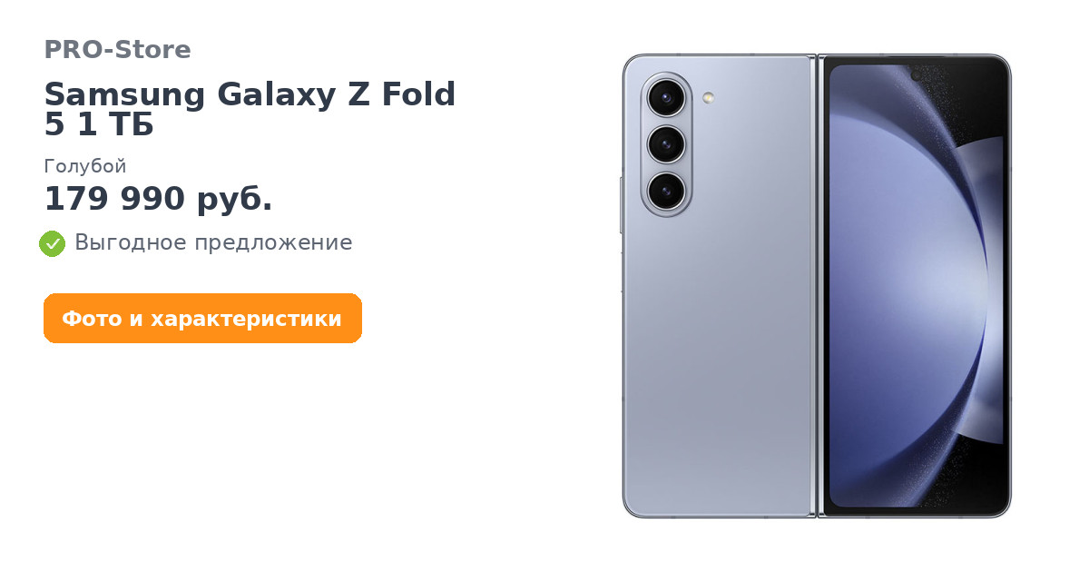1089x572 pixels.
Task: Click the blue wallpaper circle on screen
Action: coord(907,291)
